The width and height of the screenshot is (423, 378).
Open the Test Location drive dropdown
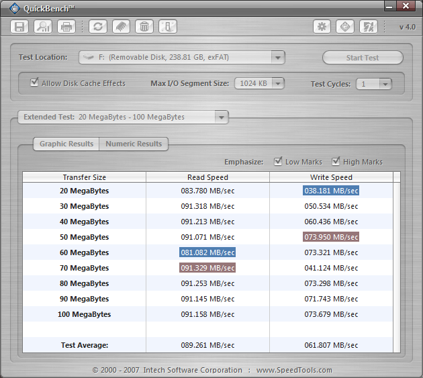(278, 58)
